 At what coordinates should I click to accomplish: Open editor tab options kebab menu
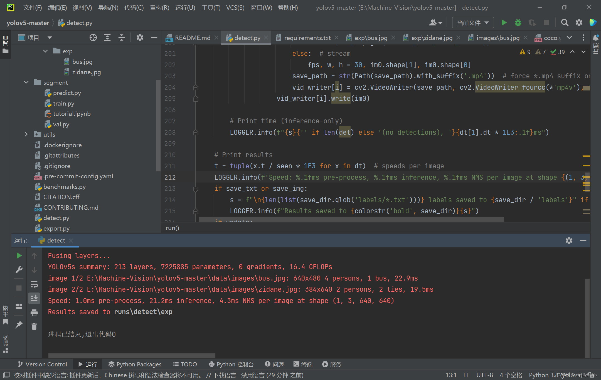[583, 37]
